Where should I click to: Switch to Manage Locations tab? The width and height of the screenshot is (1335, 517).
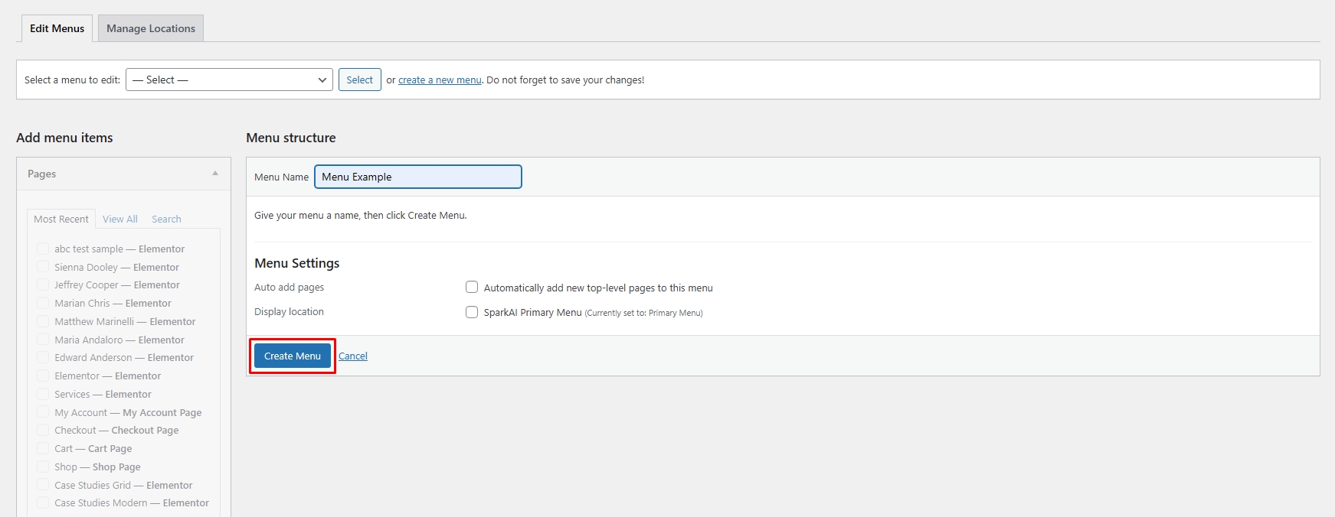pyautogui.click(x=151, y=28)
